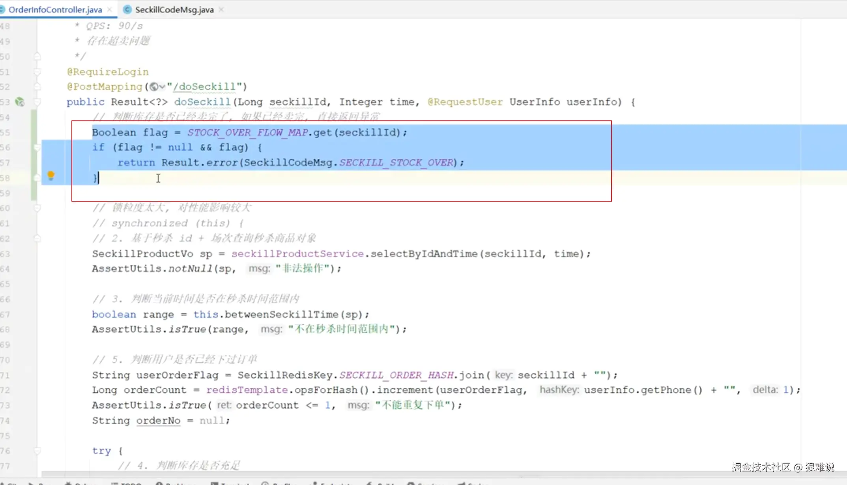Collapse the if-block fold marker on line 56
847x485 pixels.
click(37, 148)
